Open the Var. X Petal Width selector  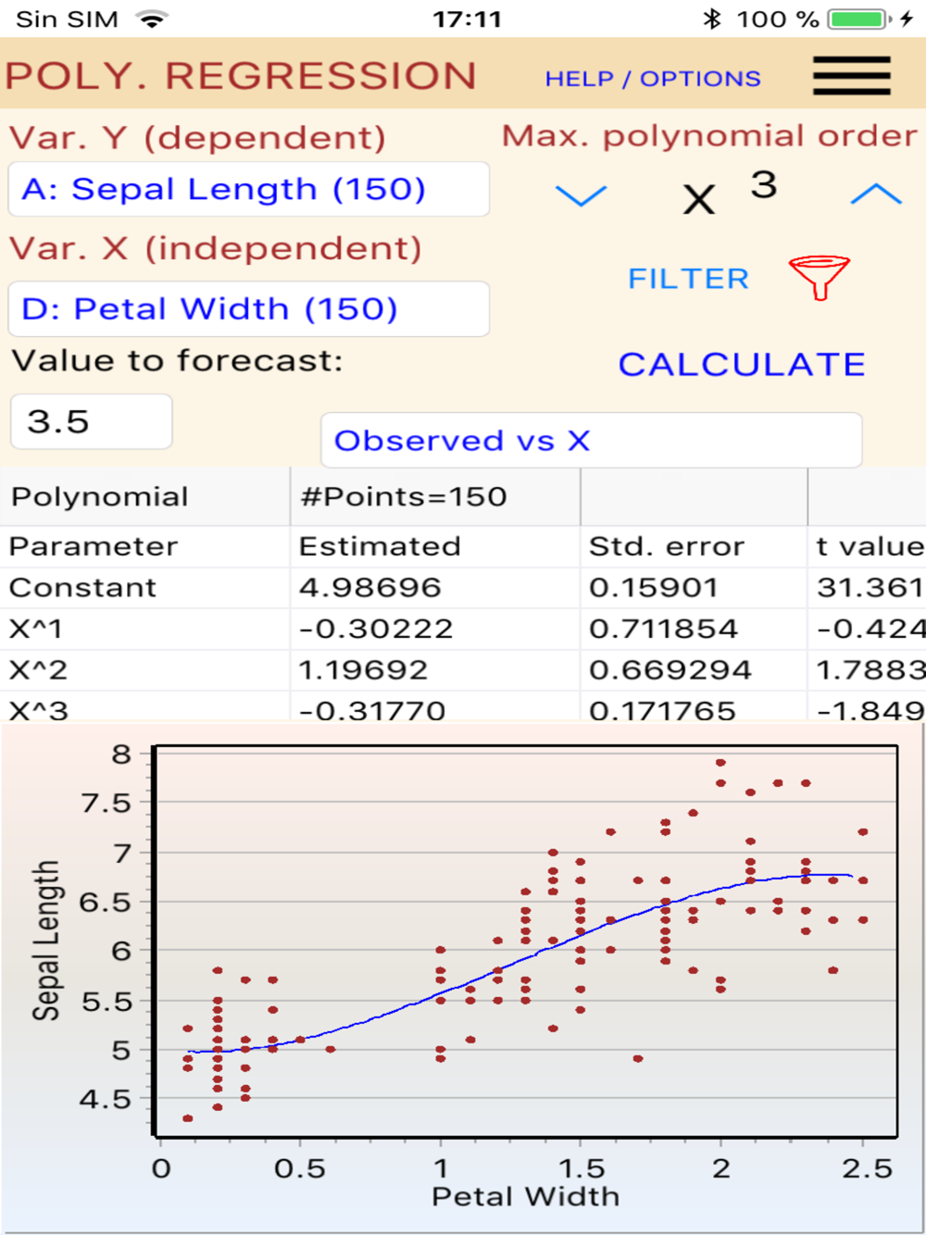pos(248,308)
